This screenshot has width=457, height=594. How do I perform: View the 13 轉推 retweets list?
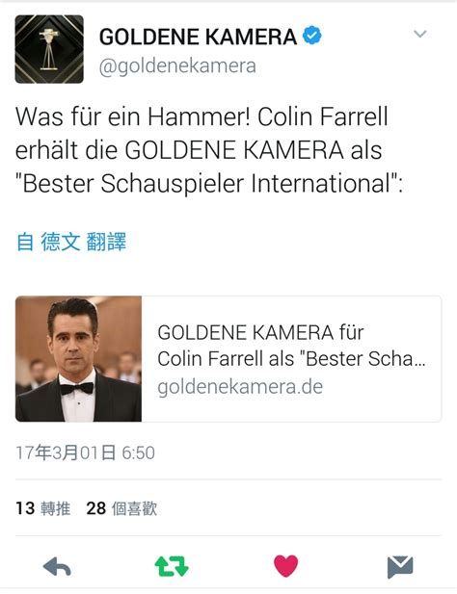pyautogui.click(x=42, y=508)
